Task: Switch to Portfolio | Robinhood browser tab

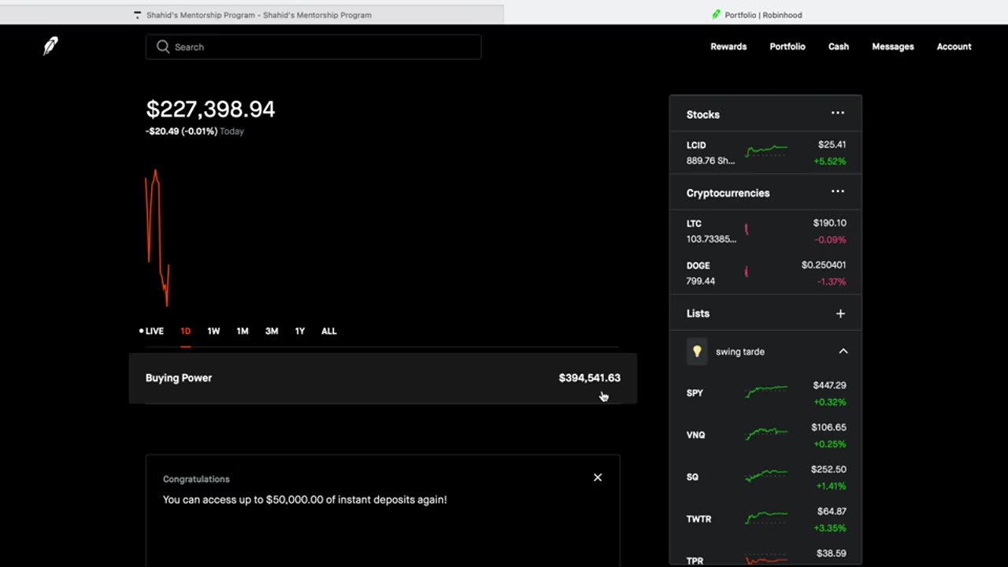Action: [x=756, y=14]
